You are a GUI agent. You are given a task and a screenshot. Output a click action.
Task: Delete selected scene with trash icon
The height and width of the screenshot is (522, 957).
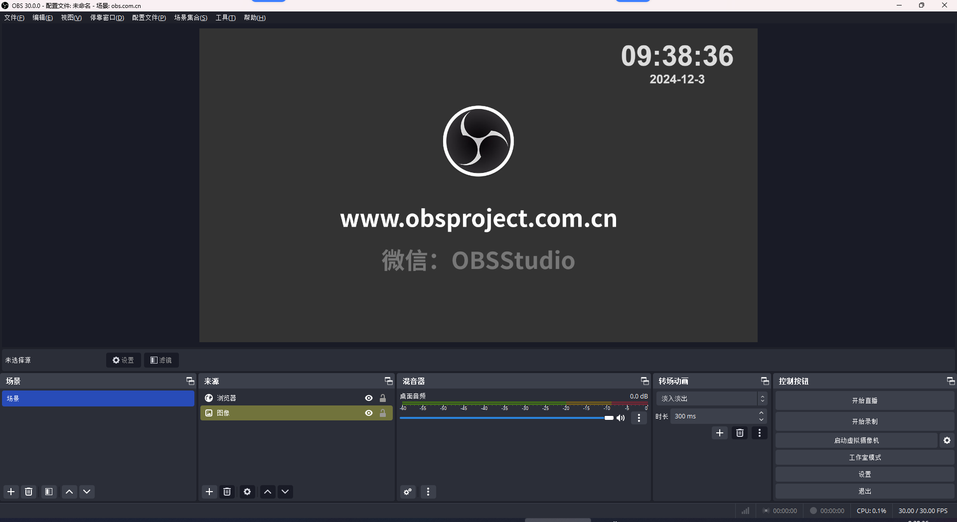pyautogui.click(x=29, y=492)
